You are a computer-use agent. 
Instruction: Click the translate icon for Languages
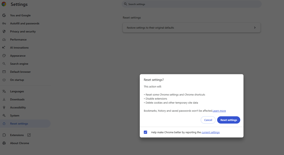(4, 91)
